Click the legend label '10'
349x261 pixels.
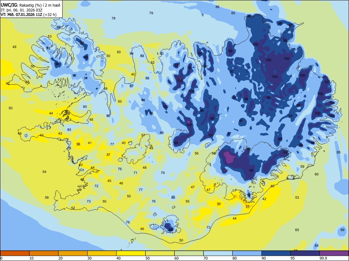coord(31,258)
